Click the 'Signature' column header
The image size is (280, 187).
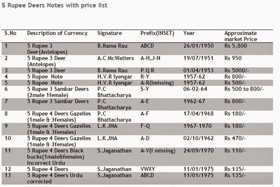[x=109, y=33]
